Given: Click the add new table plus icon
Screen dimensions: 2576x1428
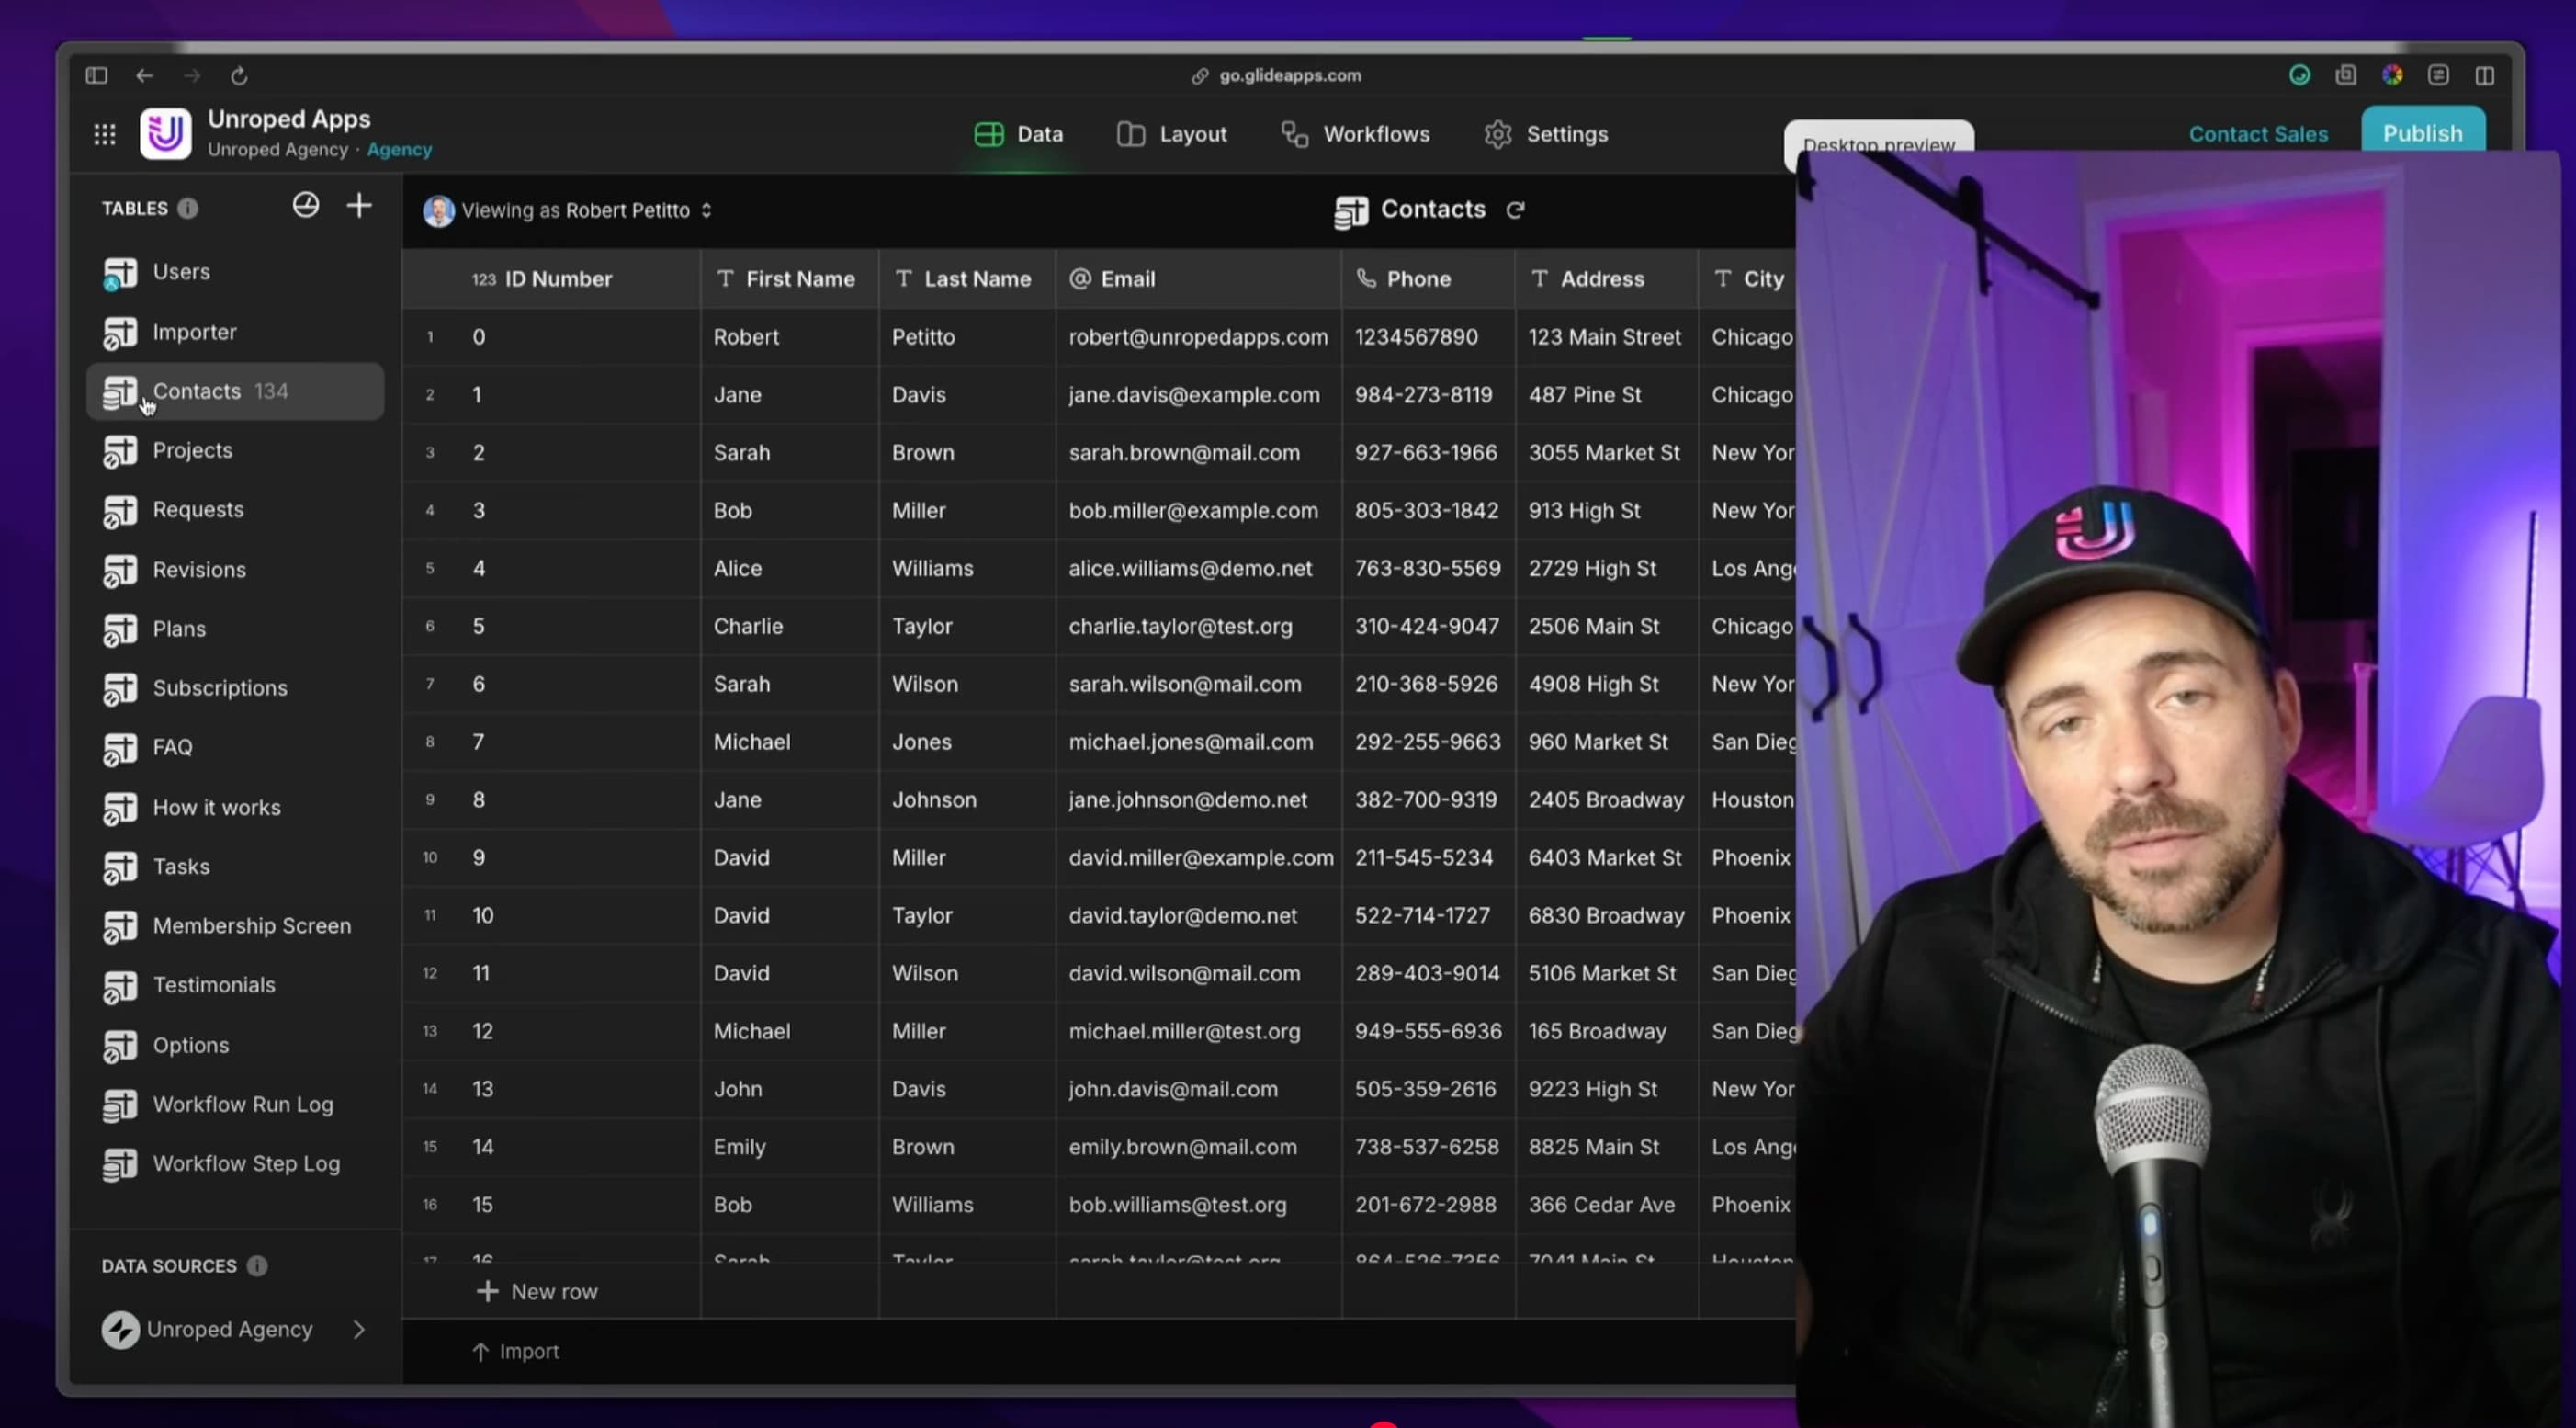Looking at the screenshot, I should [359, 206].
